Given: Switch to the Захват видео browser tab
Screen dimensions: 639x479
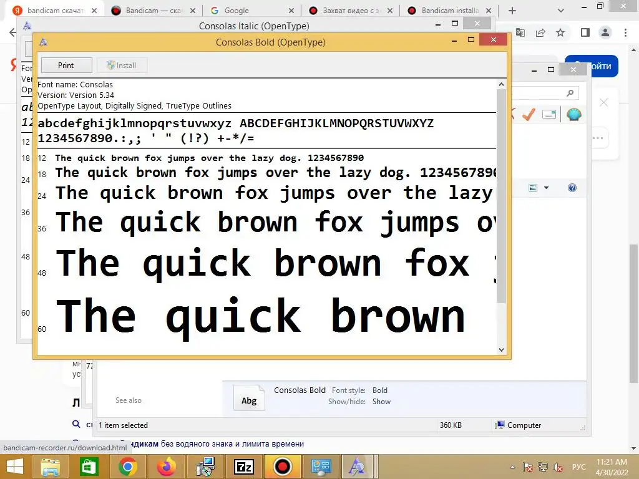Looking at the screenshot, I should pos(351,11).
